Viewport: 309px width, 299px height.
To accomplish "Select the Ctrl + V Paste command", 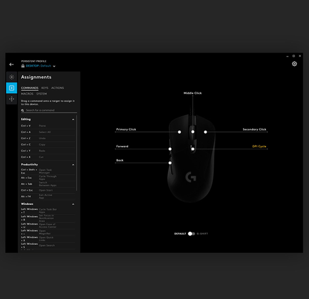I will [x=48, y=126].
